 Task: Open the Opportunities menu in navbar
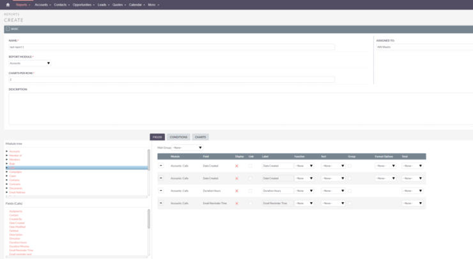pos(82,4)
